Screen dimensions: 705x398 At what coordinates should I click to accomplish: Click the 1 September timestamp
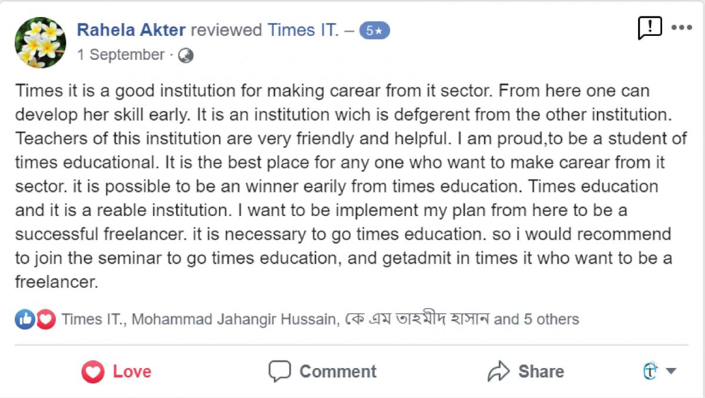[x=121, y=55]
